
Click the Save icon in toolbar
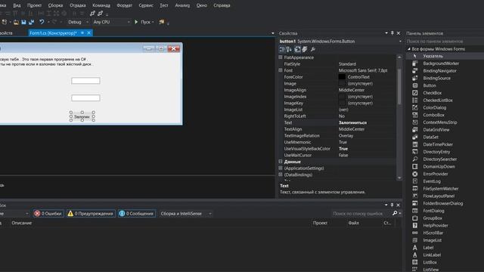[23, 22]
